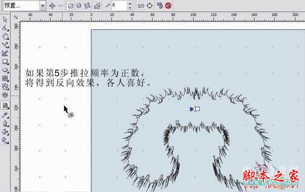Delete preset using the minus icon
Screen dimensions: 305x192
pos(61,5)
